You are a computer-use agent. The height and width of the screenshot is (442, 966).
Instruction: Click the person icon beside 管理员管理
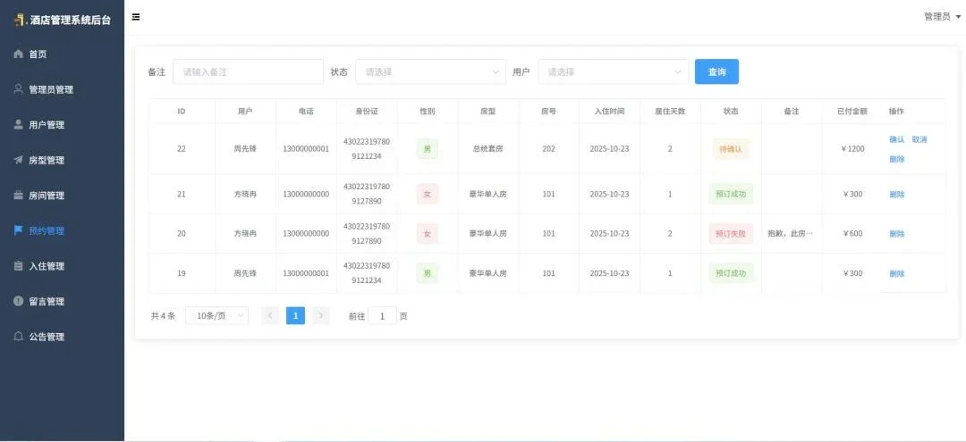click(19, 89)
